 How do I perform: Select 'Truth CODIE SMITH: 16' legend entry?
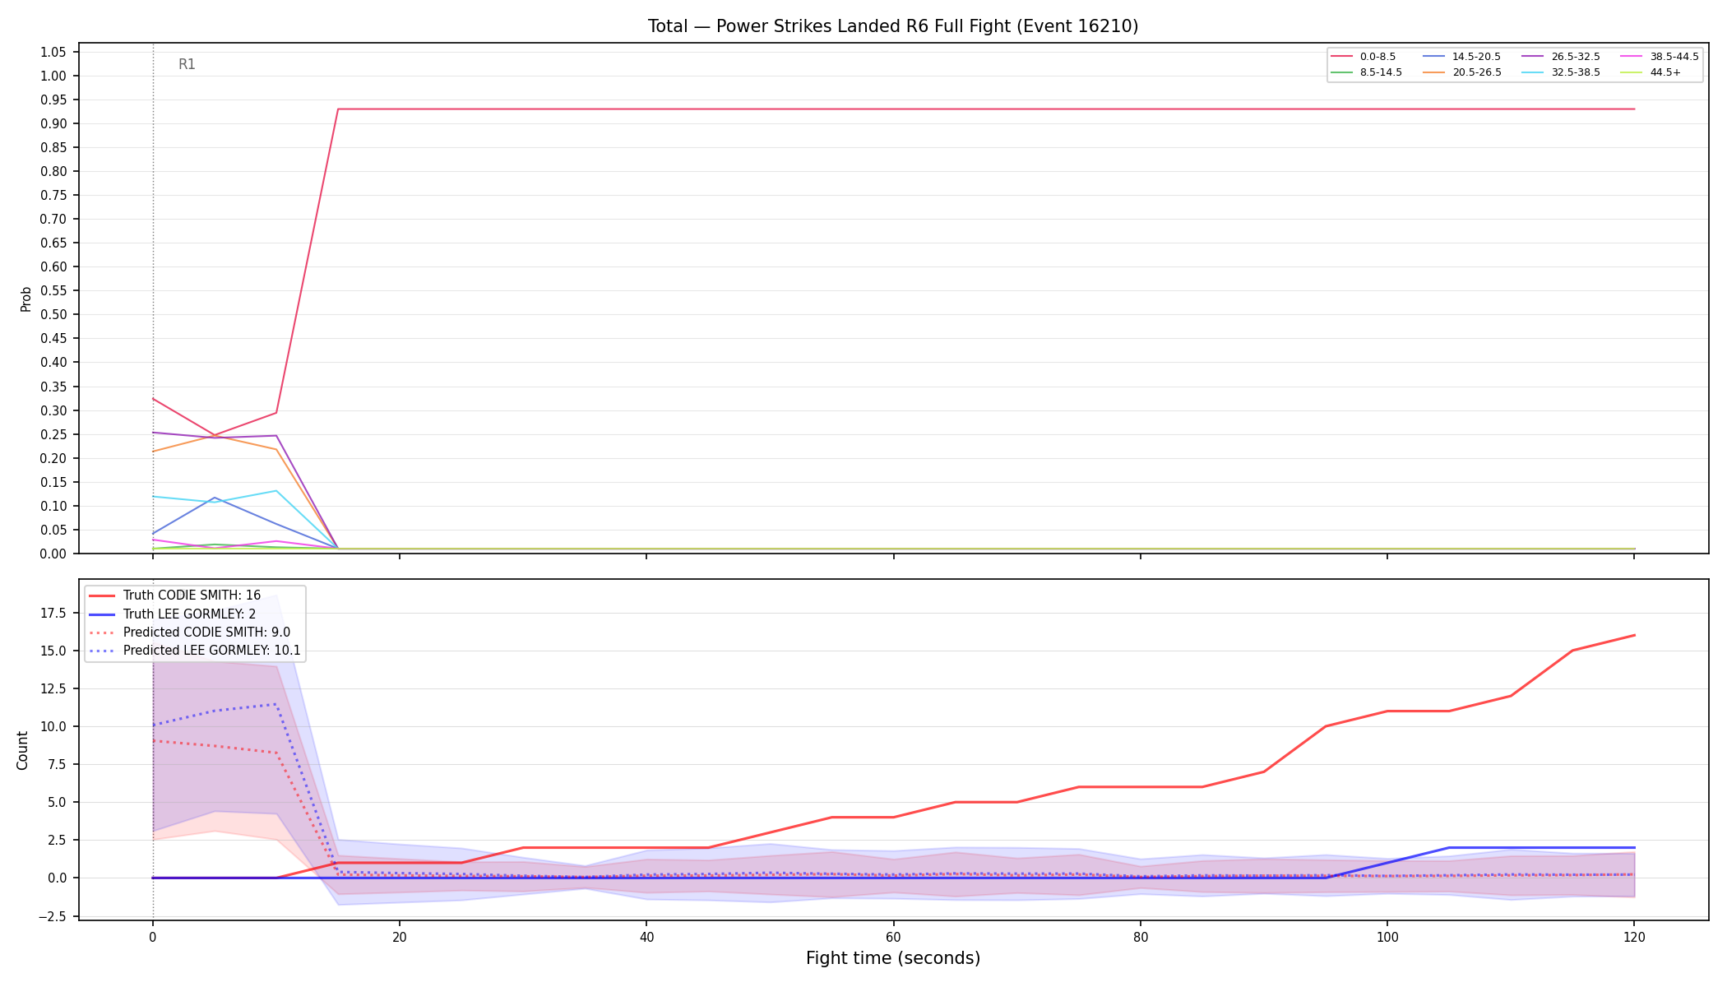pos(192,595)
